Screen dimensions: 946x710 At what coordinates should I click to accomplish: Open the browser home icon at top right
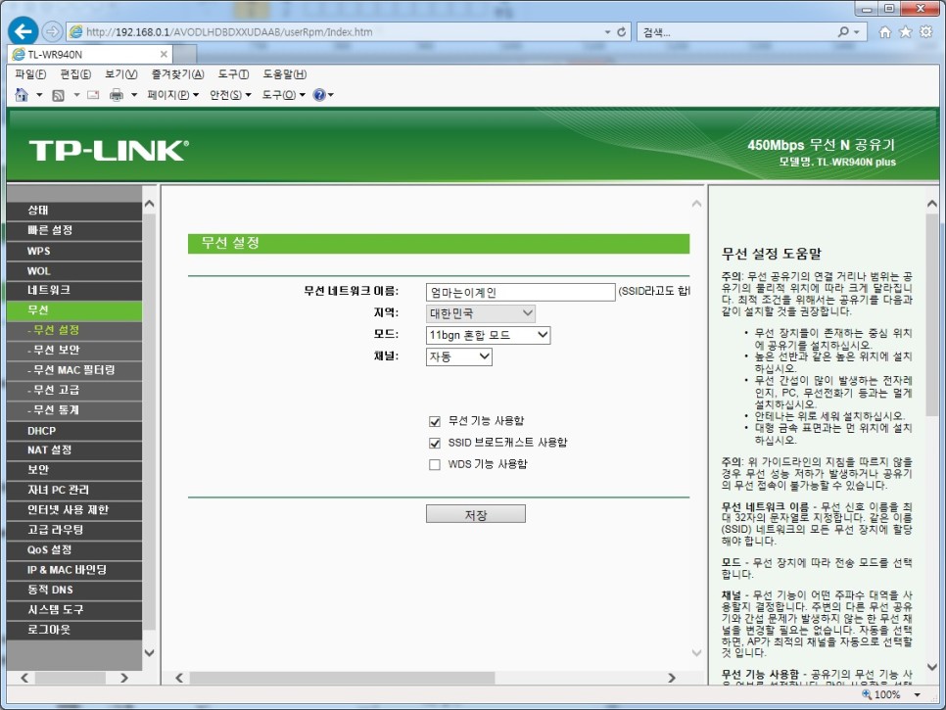(884, 32)
